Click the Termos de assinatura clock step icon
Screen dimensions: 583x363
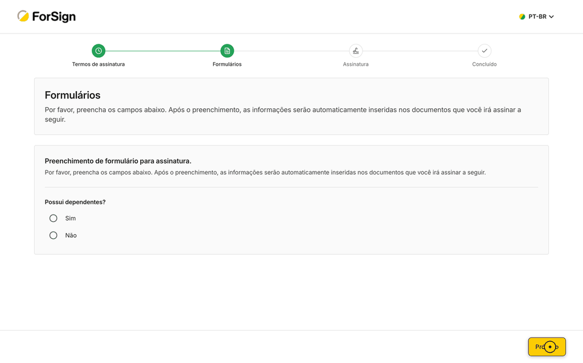click(x=98, y=50)
